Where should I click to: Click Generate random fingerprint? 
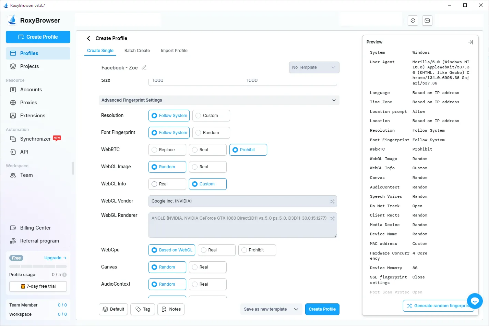(439, 306)
